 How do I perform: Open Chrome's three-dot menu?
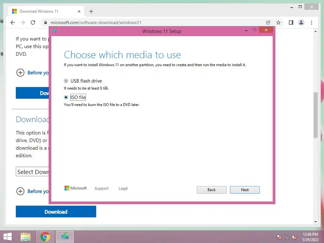(x=311, y=22)
